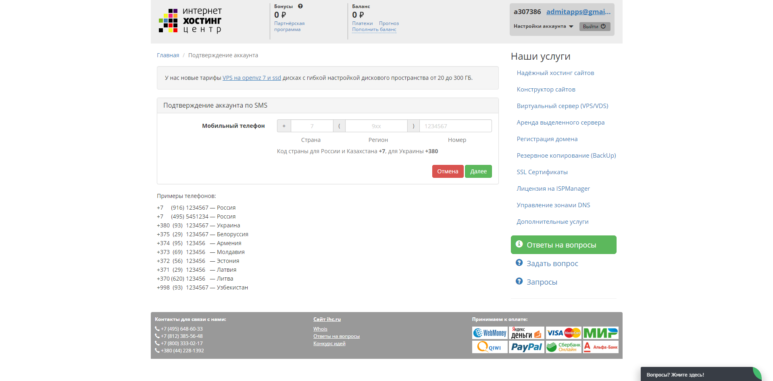This screenshot has height=381, width=773.
Task: Click the question icon beside Запросы
Action: (x=519, y=281)
